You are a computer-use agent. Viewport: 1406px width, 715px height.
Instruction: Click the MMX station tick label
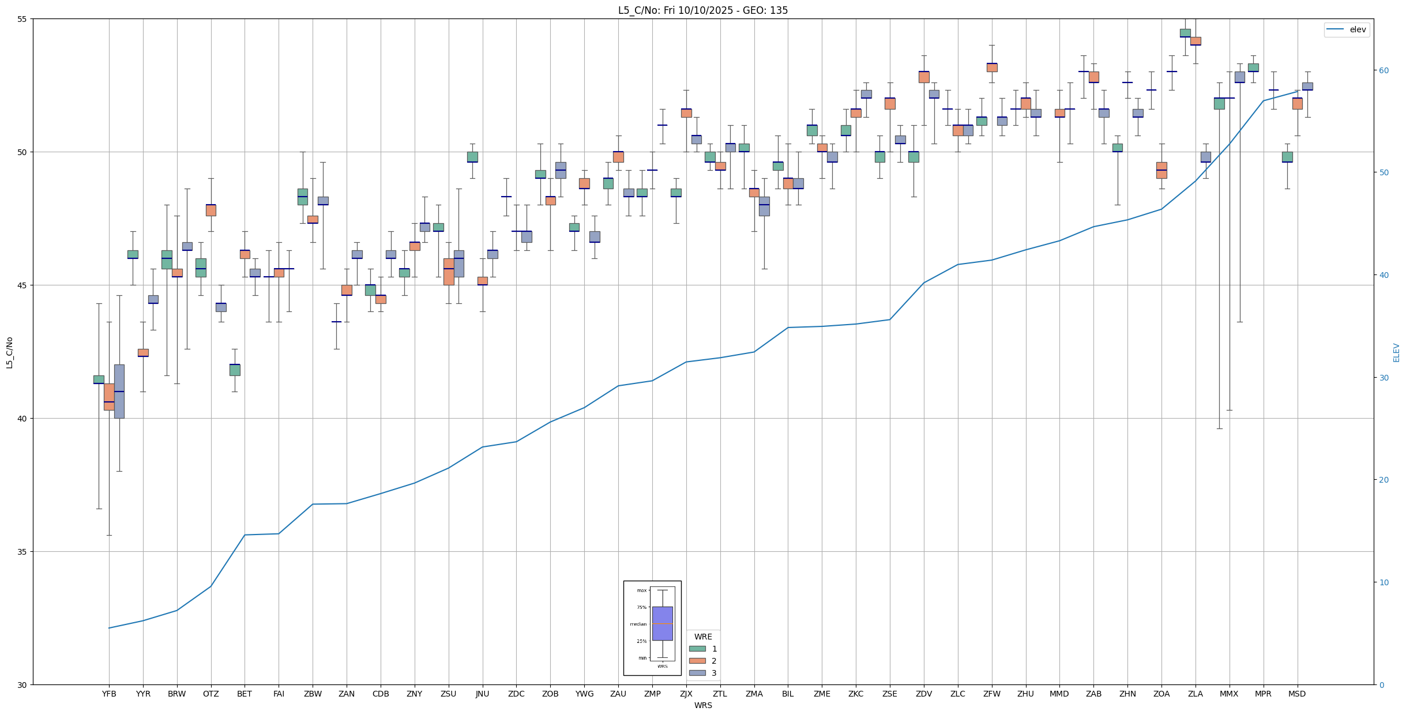point(1229,694)
